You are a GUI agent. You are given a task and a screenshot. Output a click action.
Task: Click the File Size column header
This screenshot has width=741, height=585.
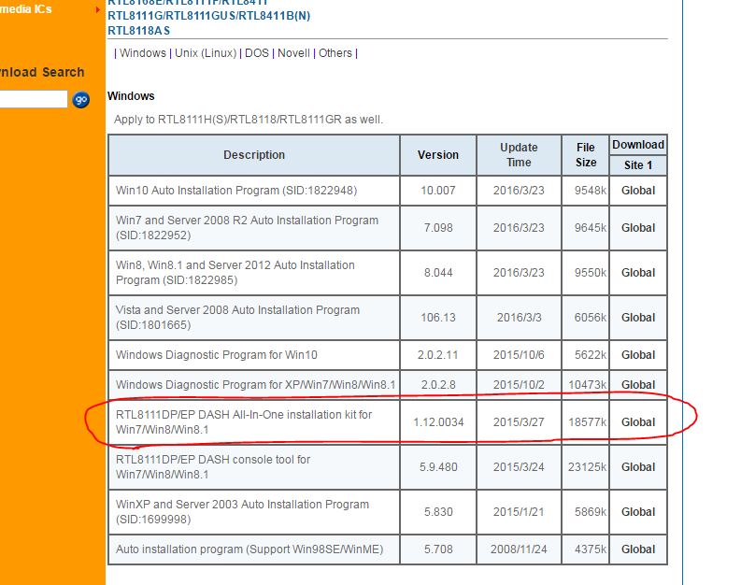586,155
